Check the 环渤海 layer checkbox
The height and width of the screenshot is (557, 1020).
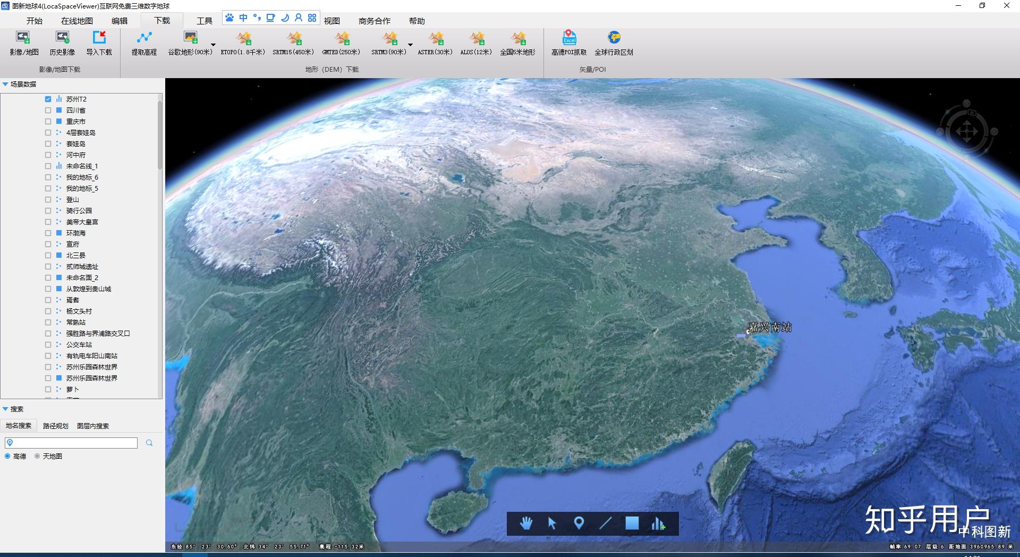click(48, 233)
